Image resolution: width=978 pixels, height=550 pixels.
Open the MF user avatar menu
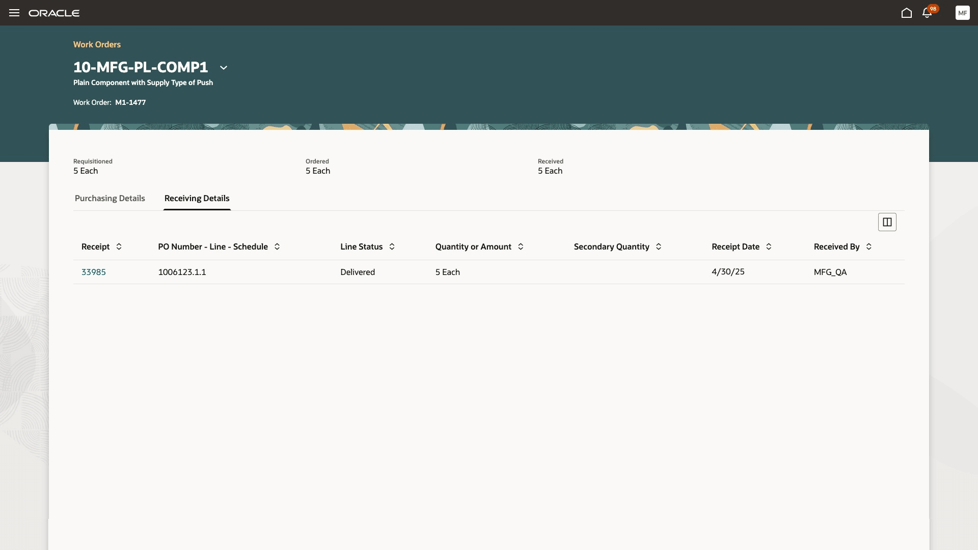click(962, 13)
